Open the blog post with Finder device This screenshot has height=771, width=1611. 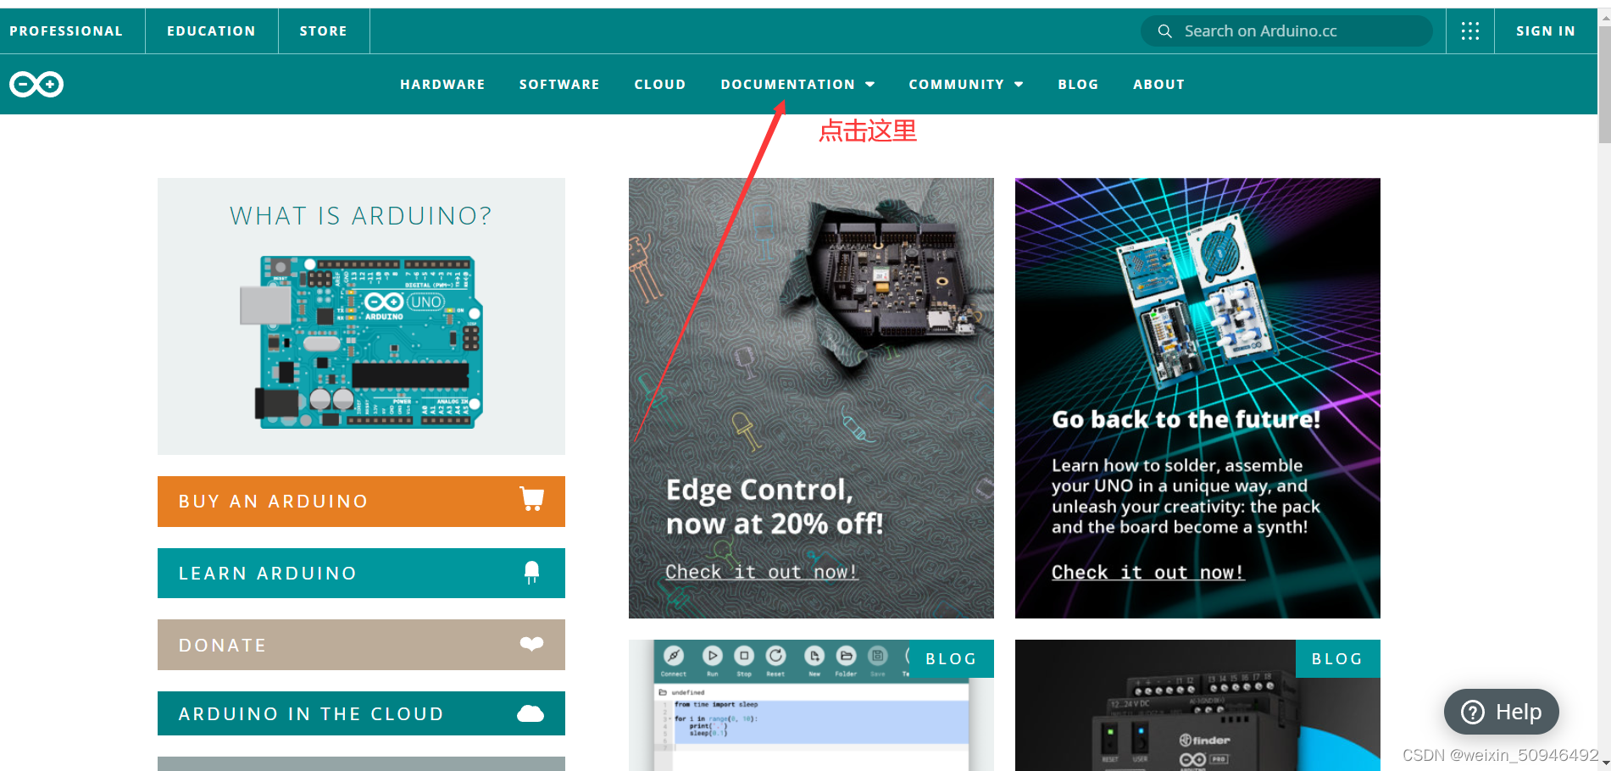coord(1197,705)
